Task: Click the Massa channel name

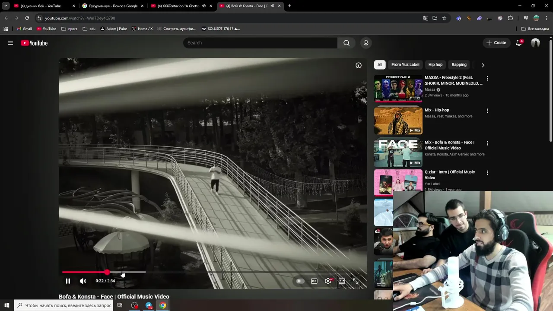Action: 430,89
